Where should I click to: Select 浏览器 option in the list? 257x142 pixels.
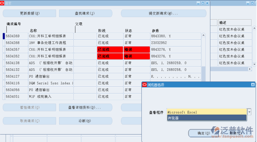(x=207, y=118)
